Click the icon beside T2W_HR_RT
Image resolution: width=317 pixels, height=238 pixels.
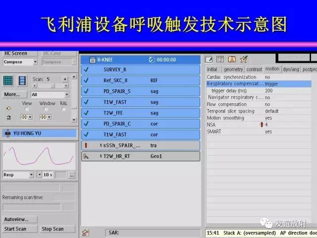86,156
